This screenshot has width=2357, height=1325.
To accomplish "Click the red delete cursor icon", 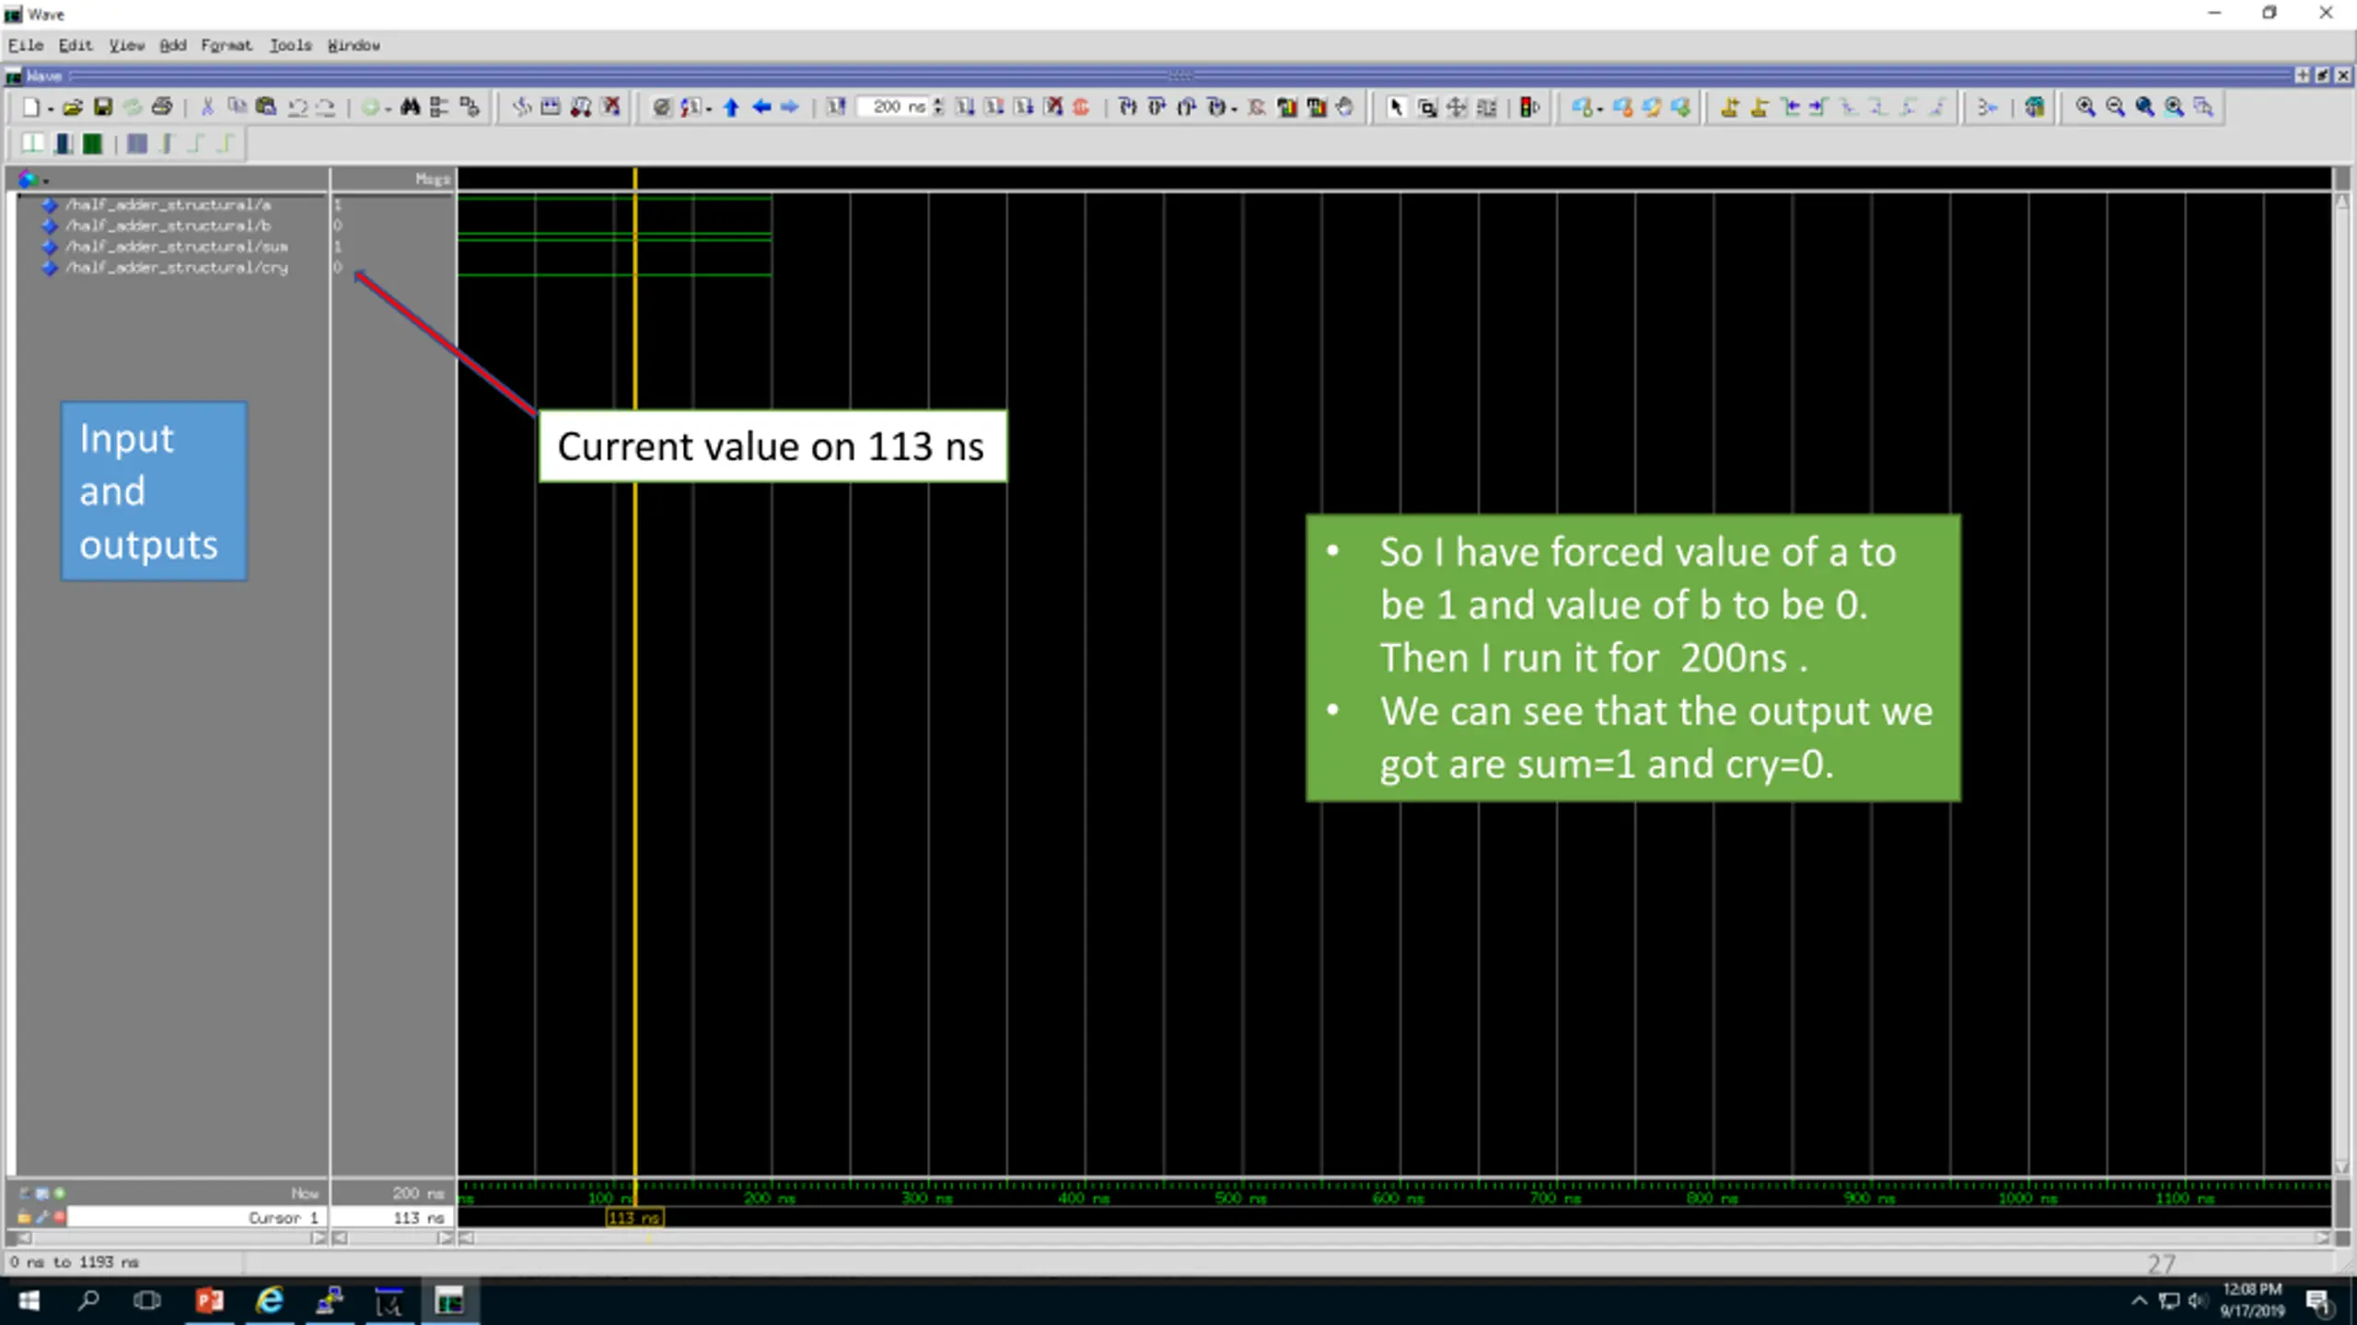I will 60,1217.
